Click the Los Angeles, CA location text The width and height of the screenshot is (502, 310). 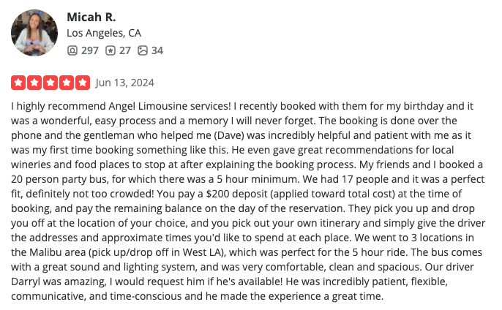[x=104, y=33]
